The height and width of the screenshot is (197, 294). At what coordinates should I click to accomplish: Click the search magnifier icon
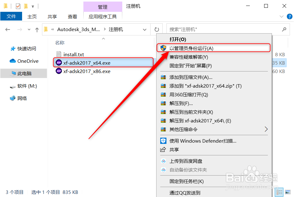click(284, 30)
